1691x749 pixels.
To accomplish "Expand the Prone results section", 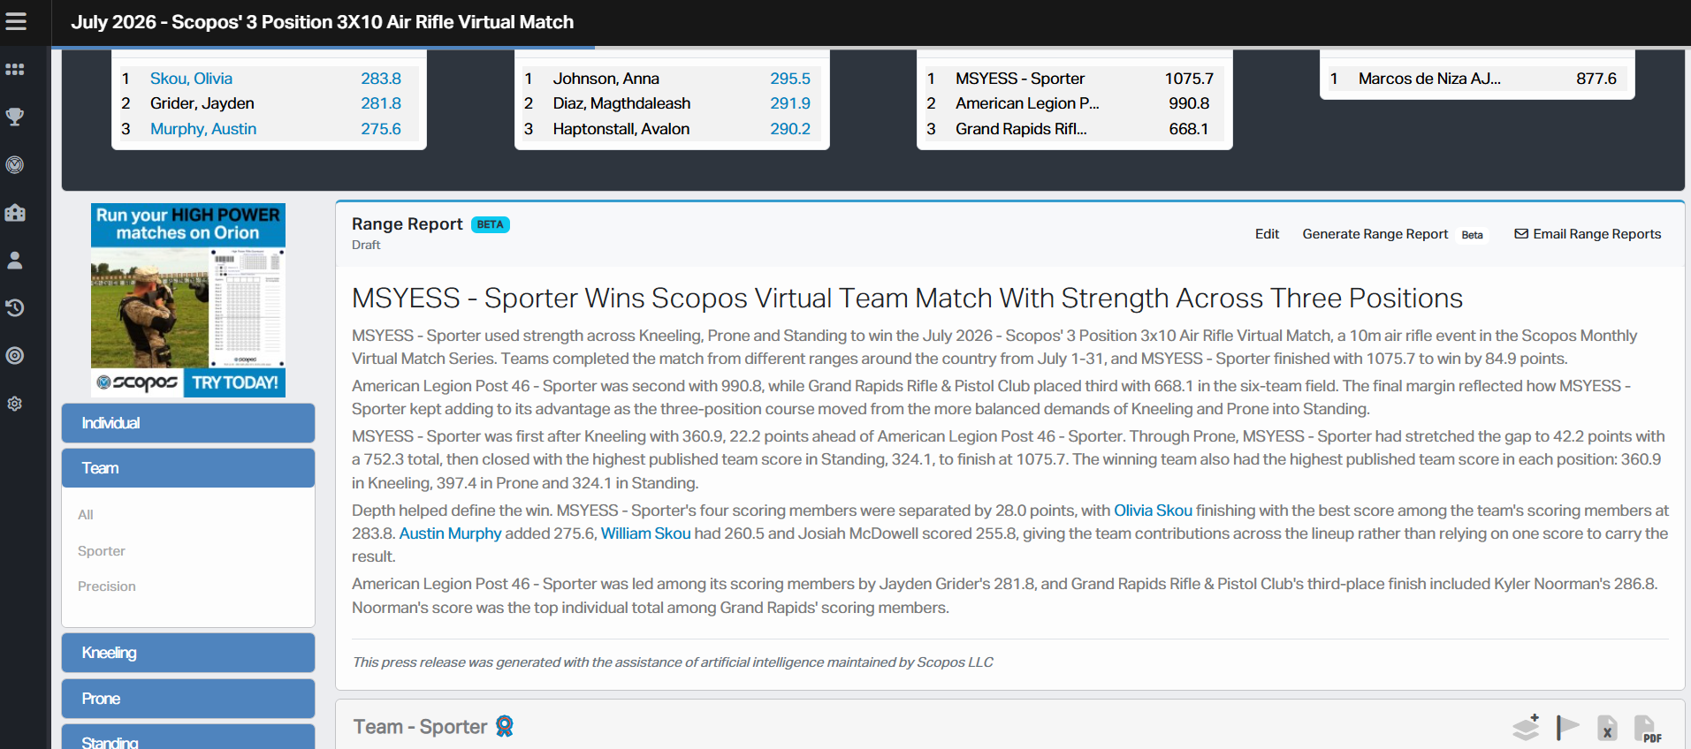I will point(188,699).
